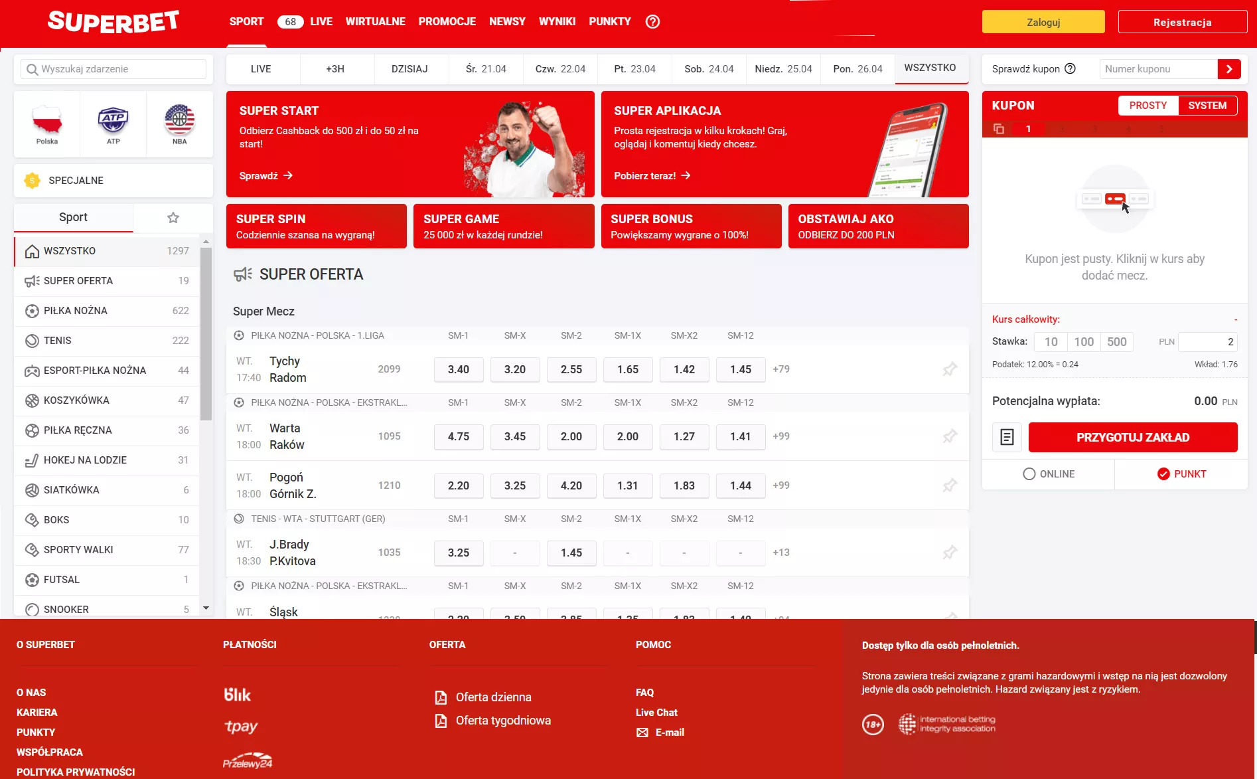The image size is (1257, 779).
Task: Set stake to 500
Action: click(x=1117, y=342)
